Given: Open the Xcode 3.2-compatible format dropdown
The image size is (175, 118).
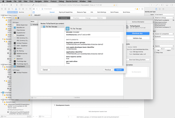Looking at the screenshot, I should pos(164,34).
